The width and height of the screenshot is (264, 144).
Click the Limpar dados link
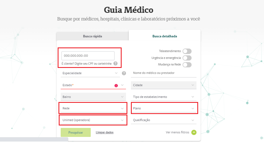coord(105,132)
